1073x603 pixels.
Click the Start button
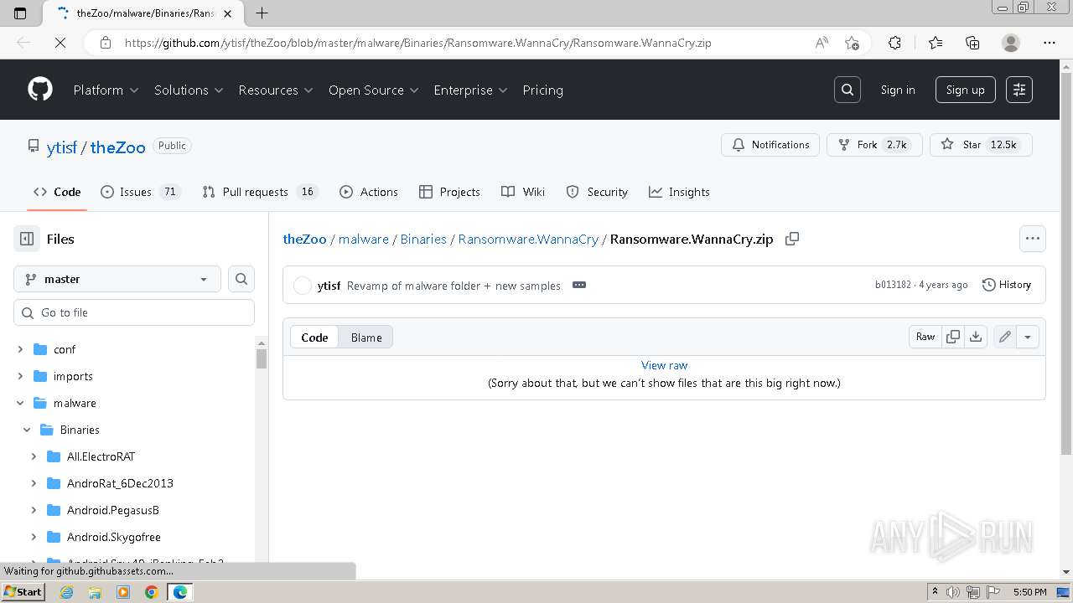coord(23,592)
